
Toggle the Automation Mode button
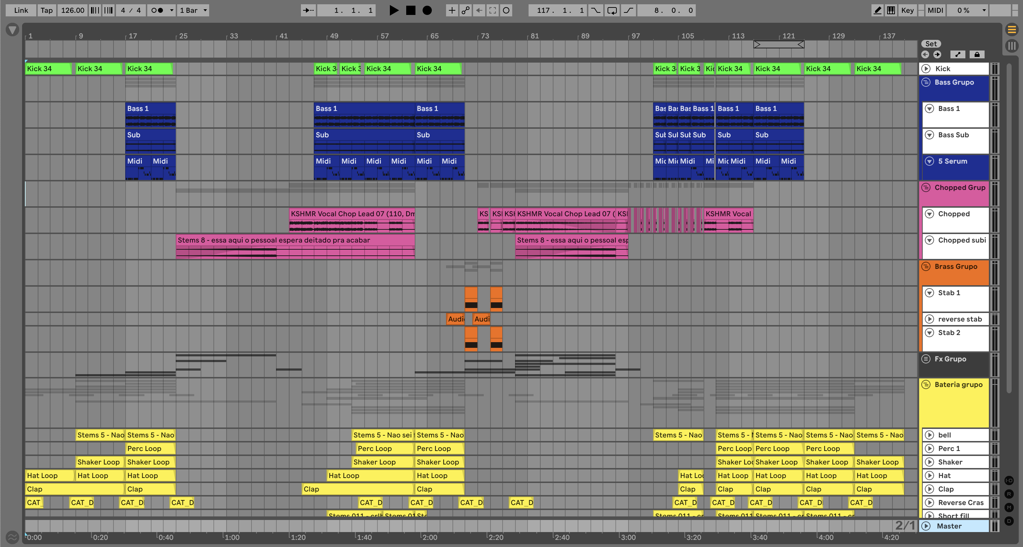(x=958, y=54)
